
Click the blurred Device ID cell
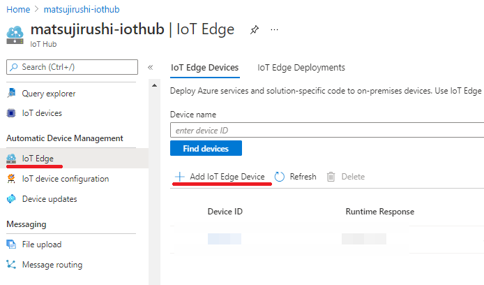tap(225, 239)
